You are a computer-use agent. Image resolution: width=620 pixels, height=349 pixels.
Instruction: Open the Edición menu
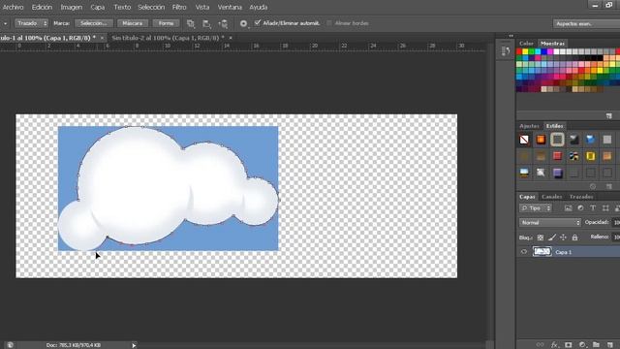pyautogui.click(x=42, y=7)
